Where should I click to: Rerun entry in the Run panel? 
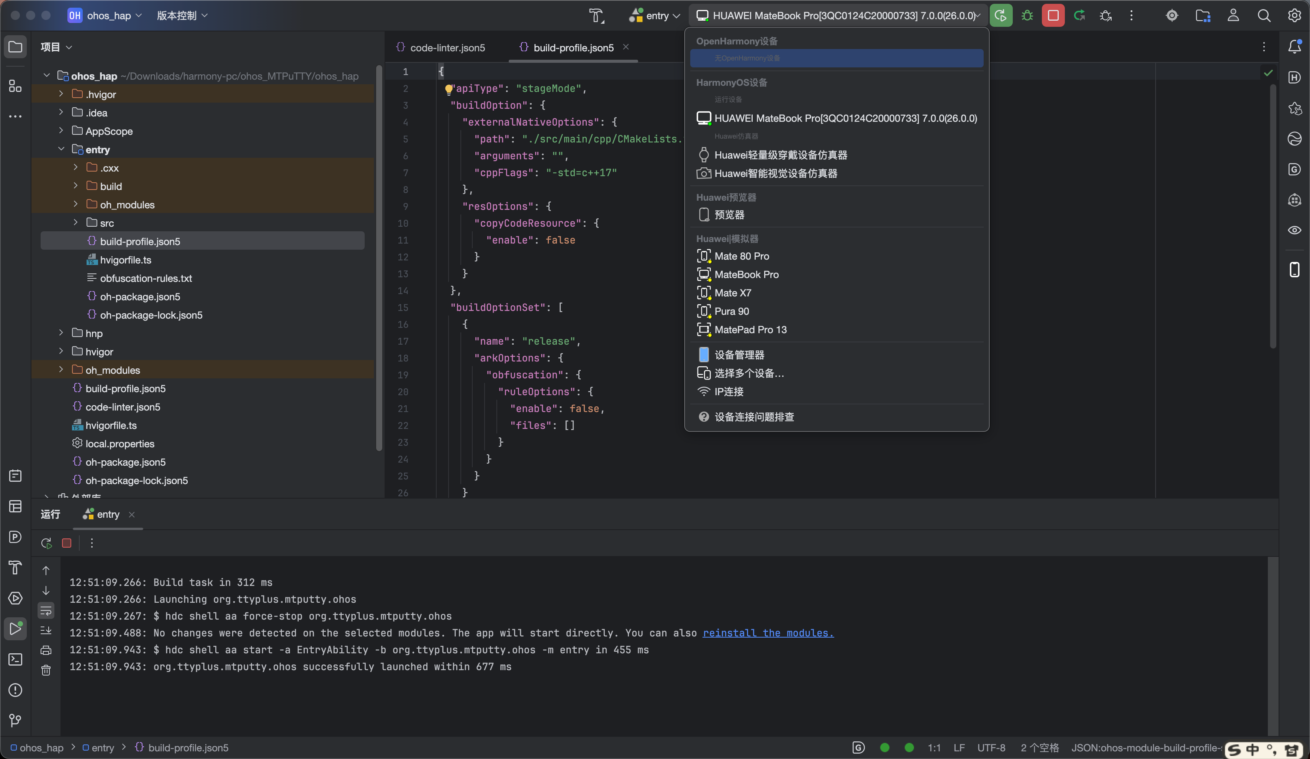point(46,543)
